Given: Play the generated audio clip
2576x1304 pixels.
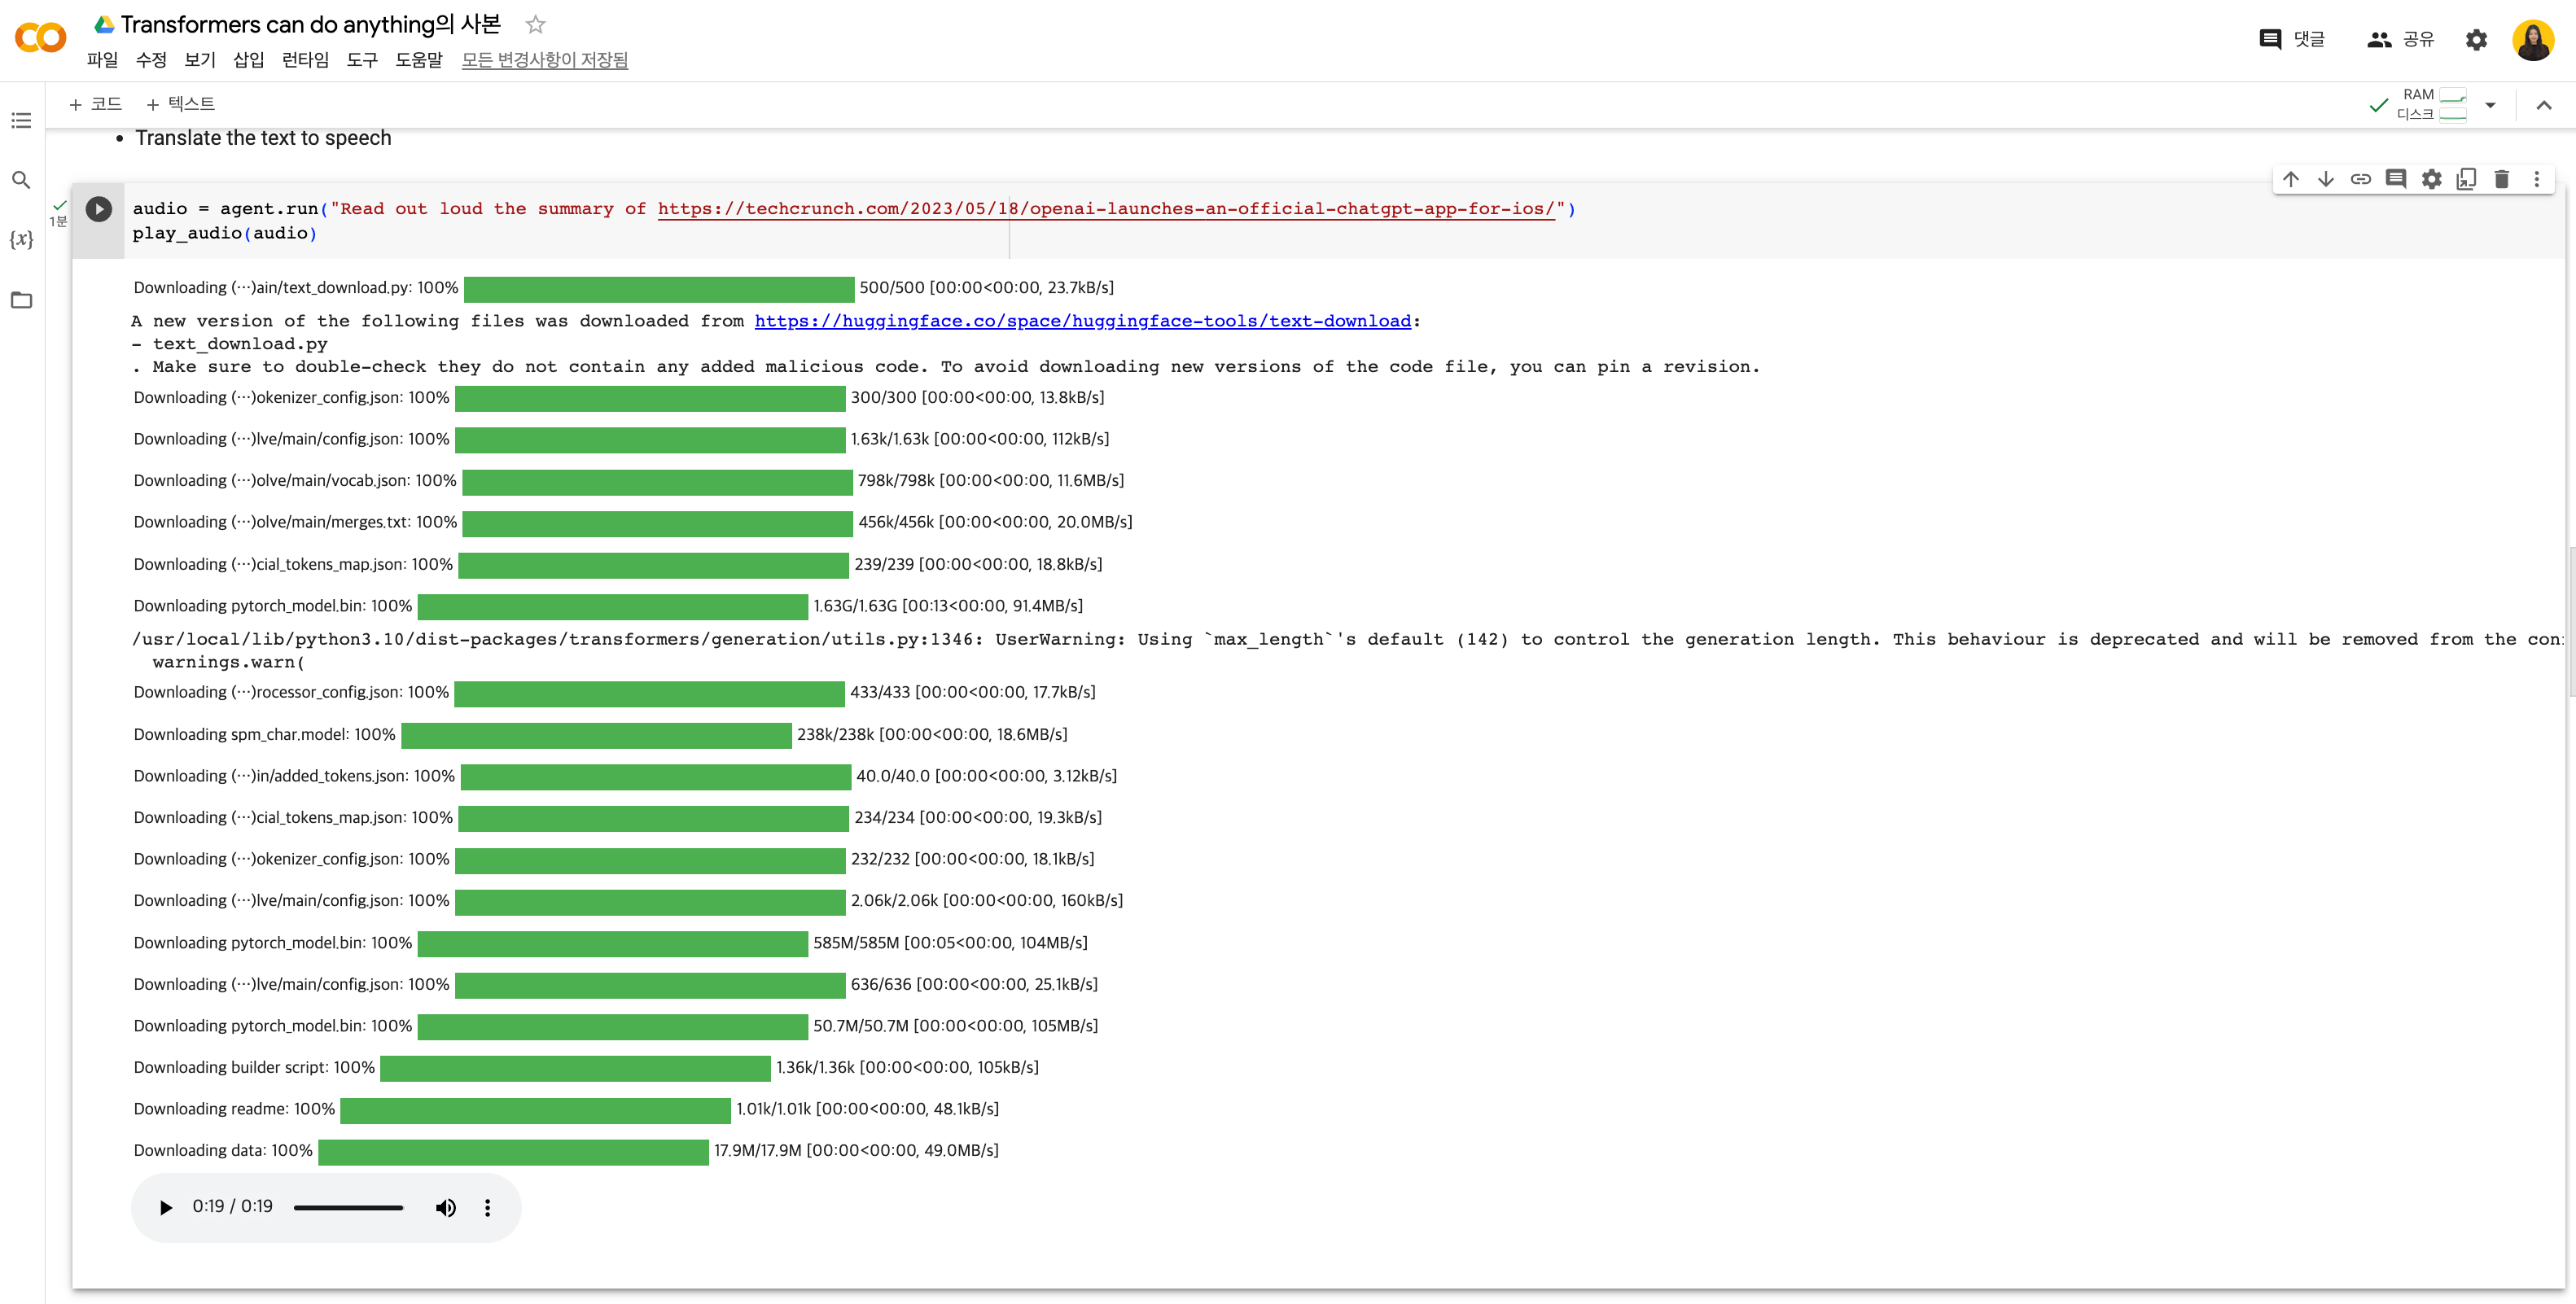Looking at the screenshot, I should coord(166,1207).
